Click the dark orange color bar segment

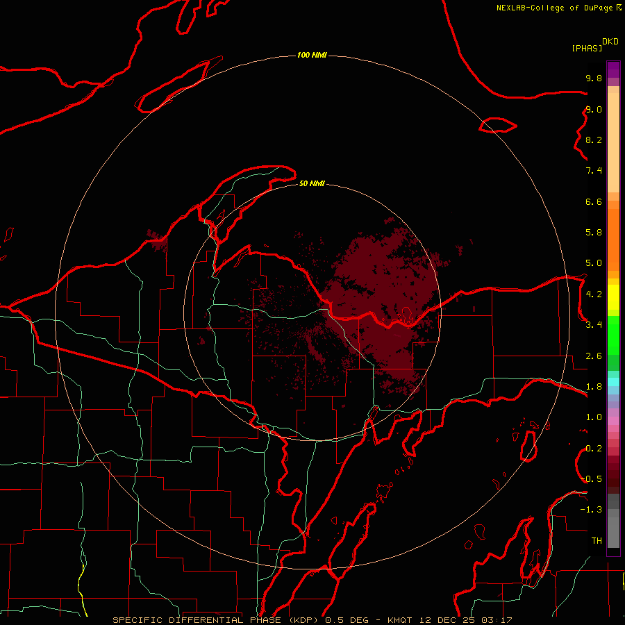613,240
